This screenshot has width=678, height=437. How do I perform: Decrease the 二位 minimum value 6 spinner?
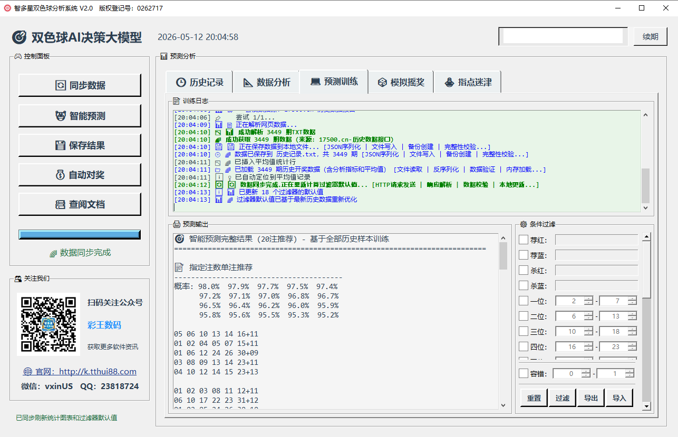(589, 319)
